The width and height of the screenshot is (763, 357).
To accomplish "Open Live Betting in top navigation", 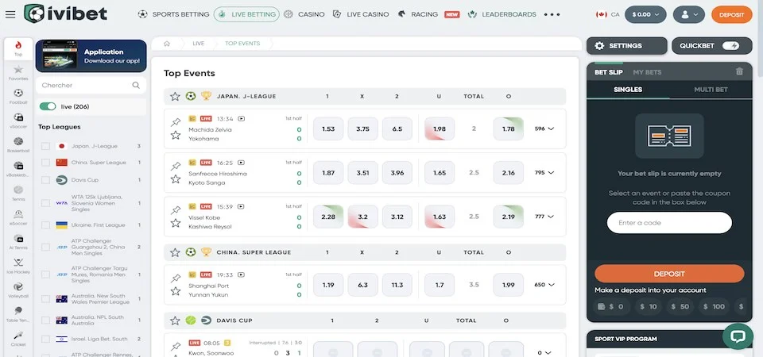I will point(246,14).
